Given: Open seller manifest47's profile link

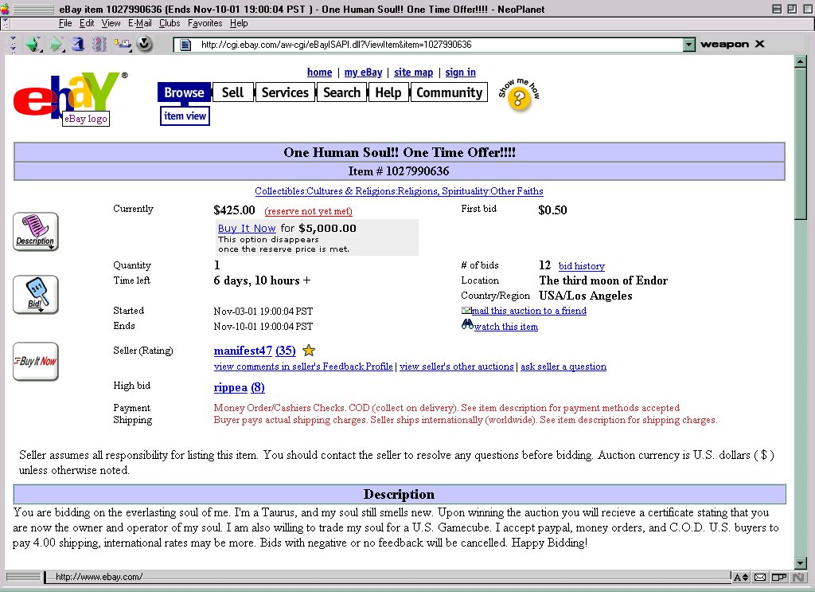Looking at the screenshot, I should (x=243, y=351).
